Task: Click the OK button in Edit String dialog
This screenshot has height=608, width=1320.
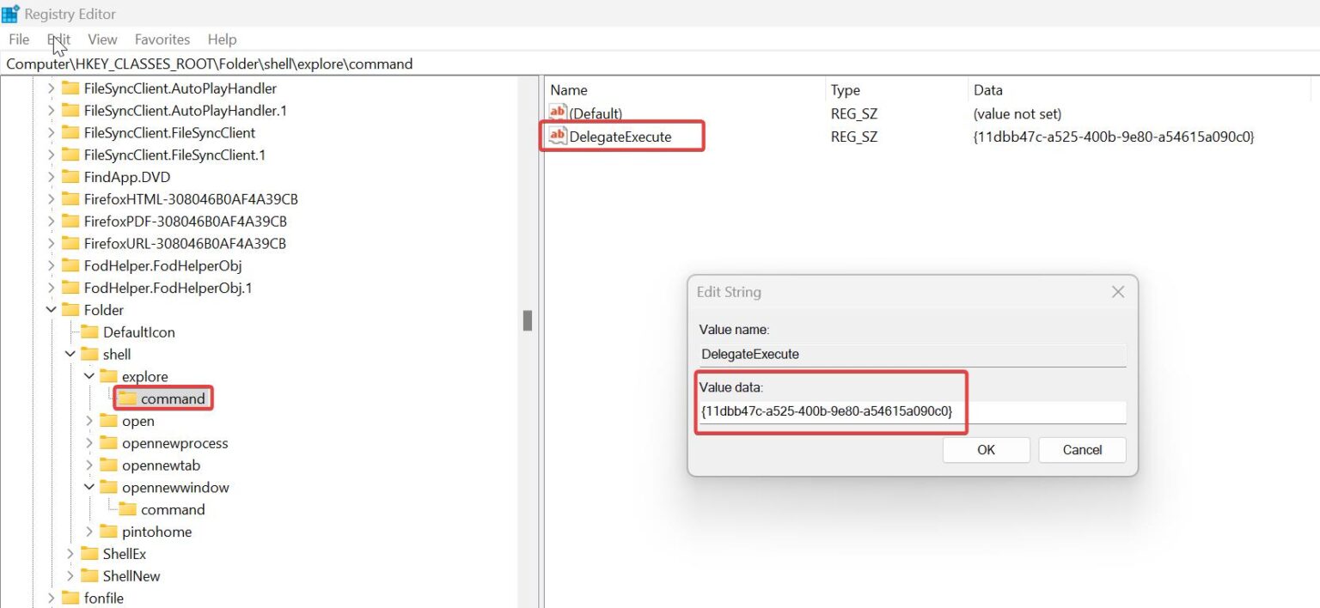Action: pos(986,449)
